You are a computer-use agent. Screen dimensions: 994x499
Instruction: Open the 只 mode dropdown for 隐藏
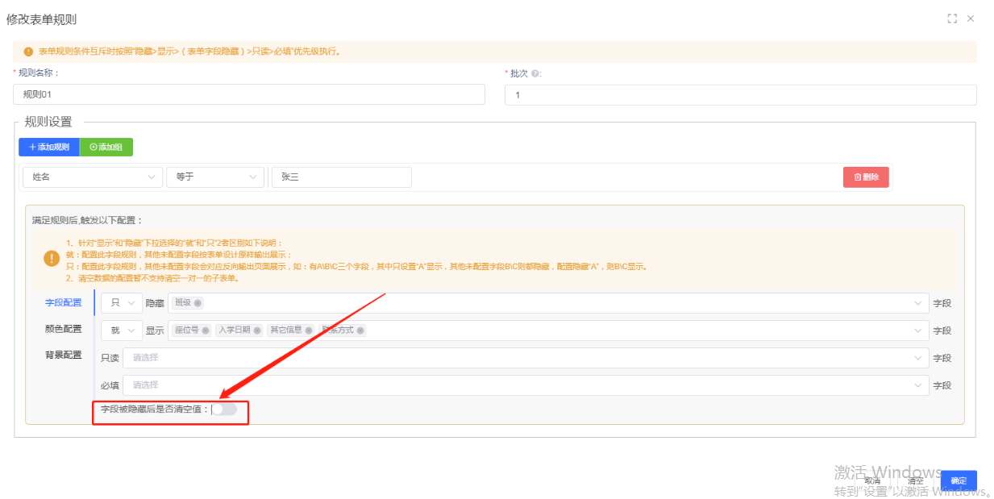(x=121, y=303)
